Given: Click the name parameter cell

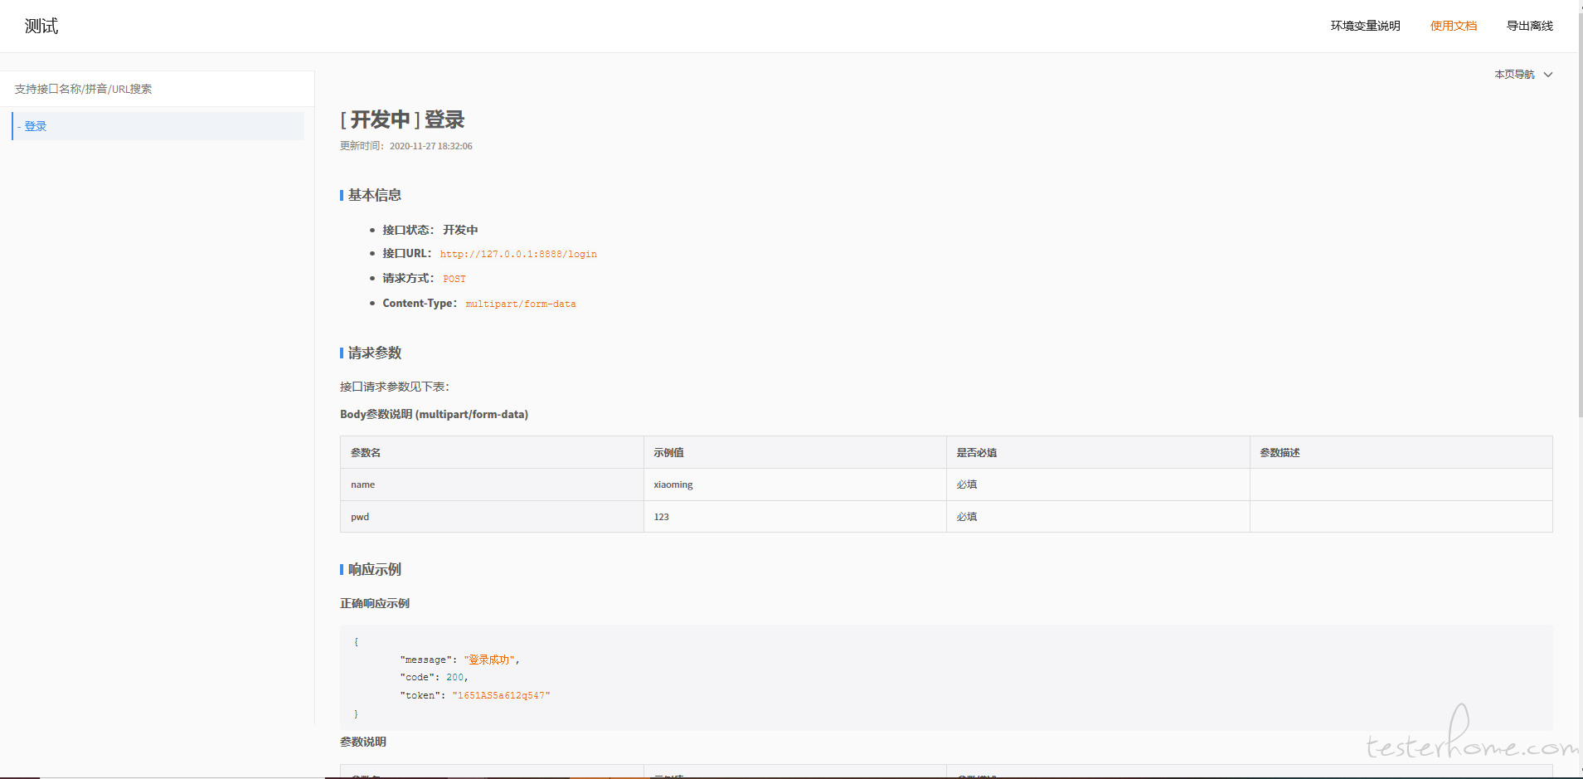Looking at the screenshot, I should tap(492, 484).
